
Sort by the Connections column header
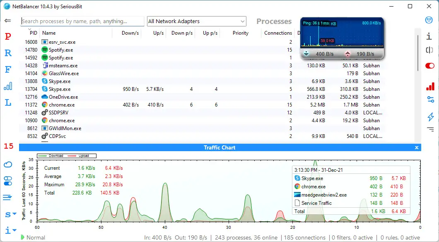click(278, 33)
